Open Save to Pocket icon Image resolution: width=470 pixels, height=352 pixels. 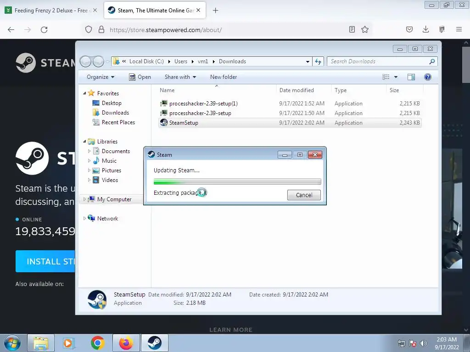tap(409, 29)
